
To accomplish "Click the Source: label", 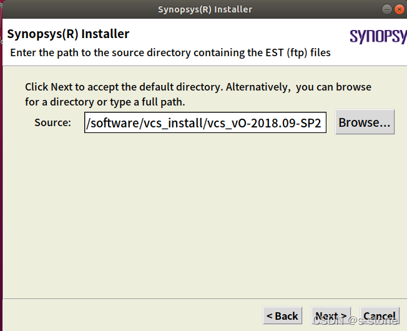I will coord(52,122).
